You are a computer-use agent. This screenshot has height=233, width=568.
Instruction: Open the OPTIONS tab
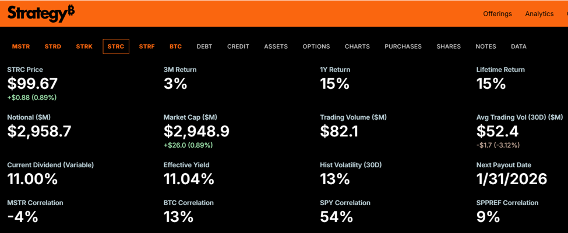click(x=316, y=46)
